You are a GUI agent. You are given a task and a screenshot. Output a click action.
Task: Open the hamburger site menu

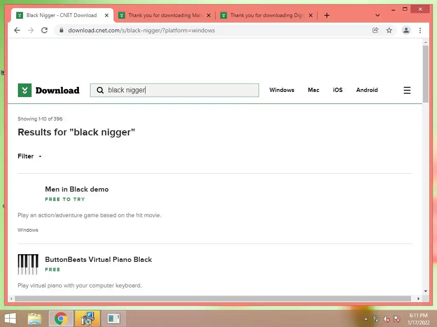[x=407, y=90]
